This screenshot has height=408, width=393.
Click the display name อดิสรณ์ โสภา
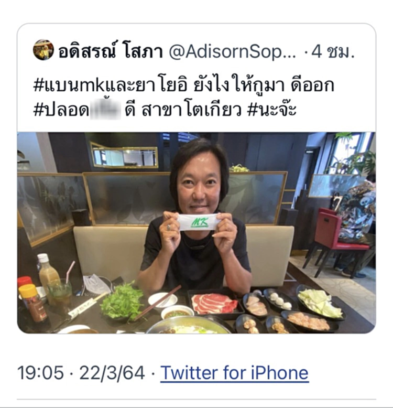pyautogui.click(x=111, y=51)
